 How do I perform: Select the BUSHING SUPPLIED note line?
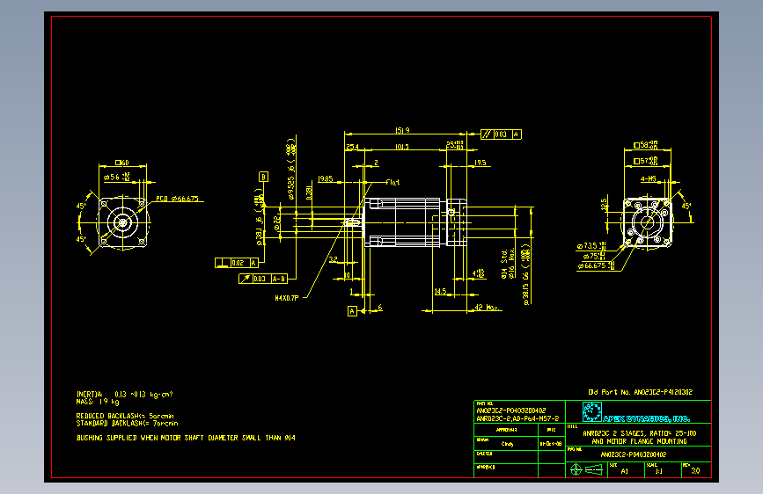(186, 438)
